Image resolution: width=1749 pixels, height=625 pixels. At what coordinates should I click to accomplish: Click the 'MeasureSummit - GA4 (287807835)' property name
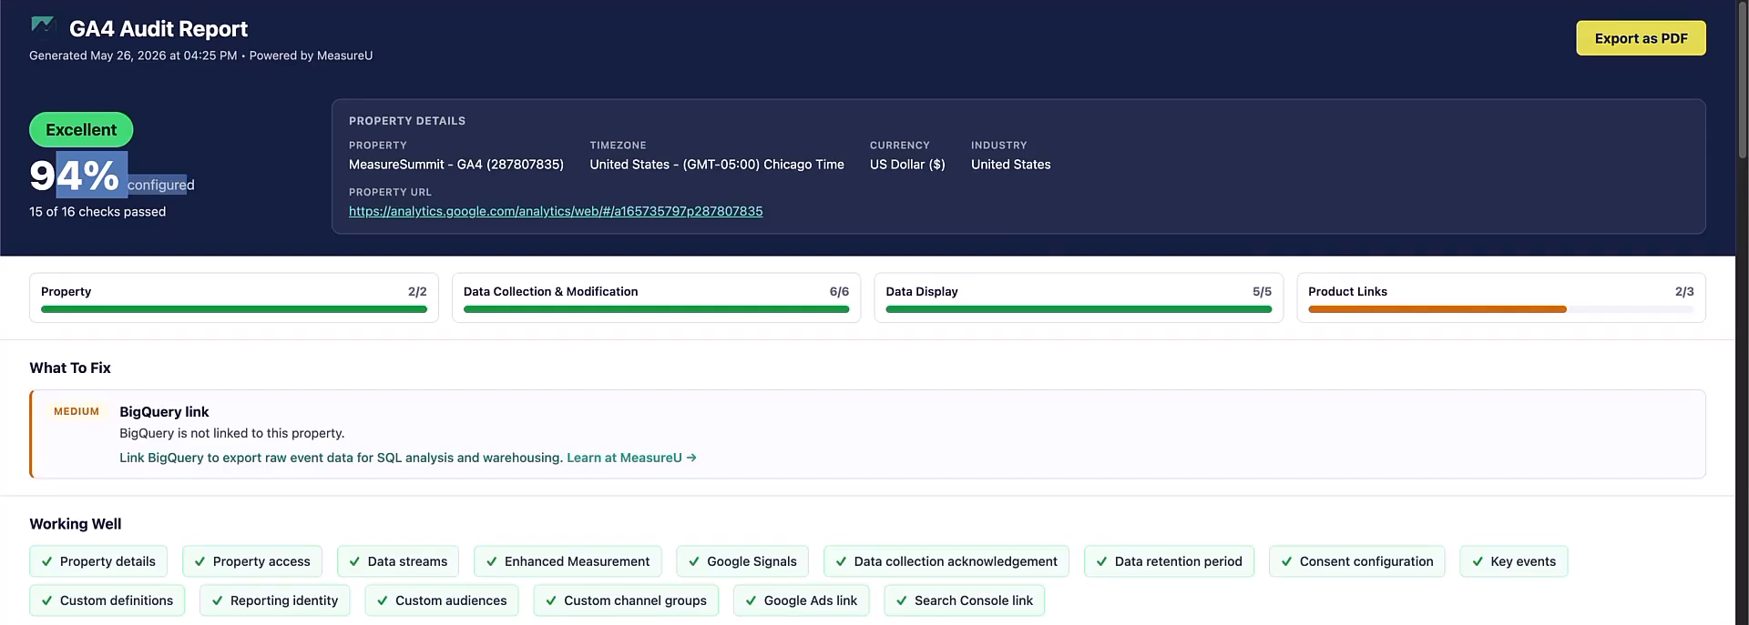point(456,165)
